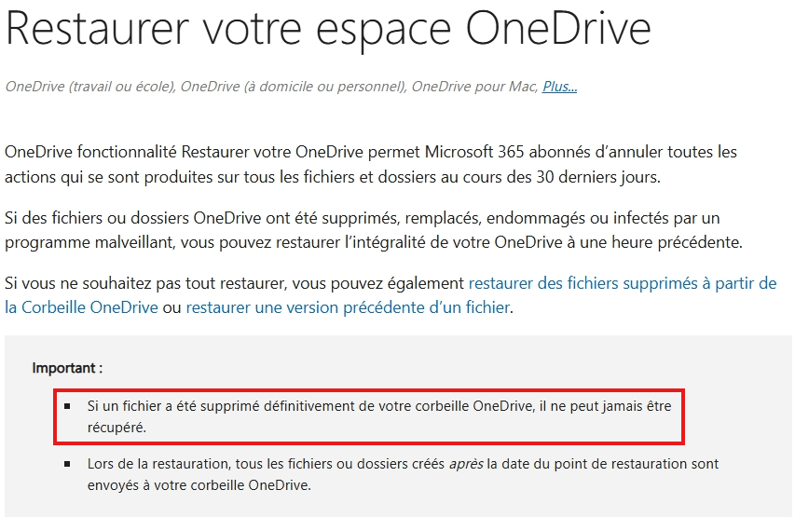Click the italic word "après"

[x=466, y=464]
